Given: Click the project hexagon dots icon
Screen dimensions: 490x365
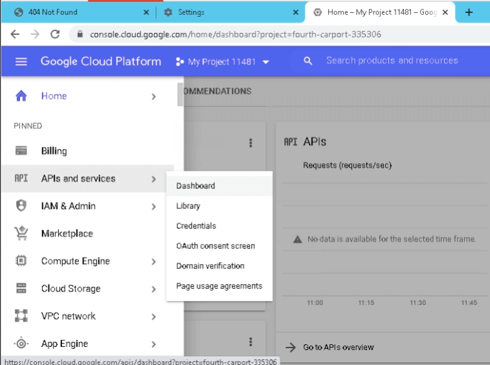Looking at the screenshot, I should (180, 61).
